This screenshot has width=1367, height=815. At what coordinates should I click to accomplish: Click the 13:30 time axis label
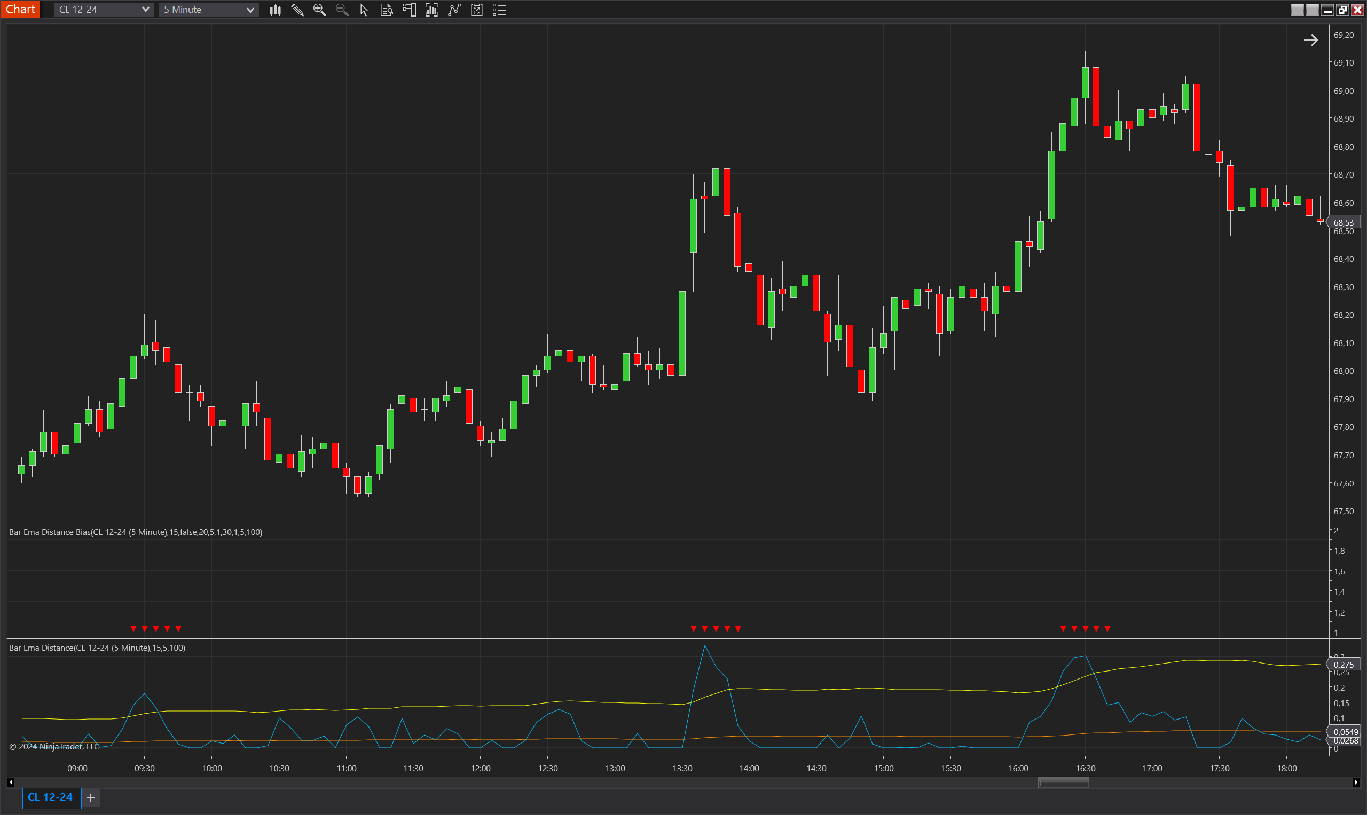tap(682, 768)
